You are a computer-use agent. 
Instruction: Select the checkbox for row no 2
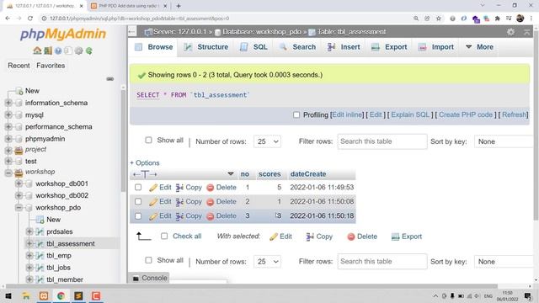[138, 202]
